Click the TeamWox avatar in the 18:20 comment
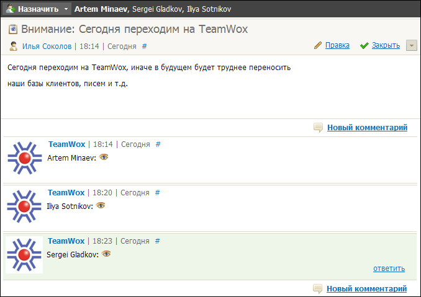Viewport: 421px width, 297px height. (x=24, y=206)
